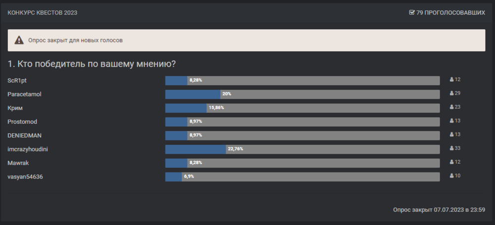495x225 pixels.
Task: Click the voter icon beside imcrazyhoudini's 33 votes
Action: [x=451, y=148]
